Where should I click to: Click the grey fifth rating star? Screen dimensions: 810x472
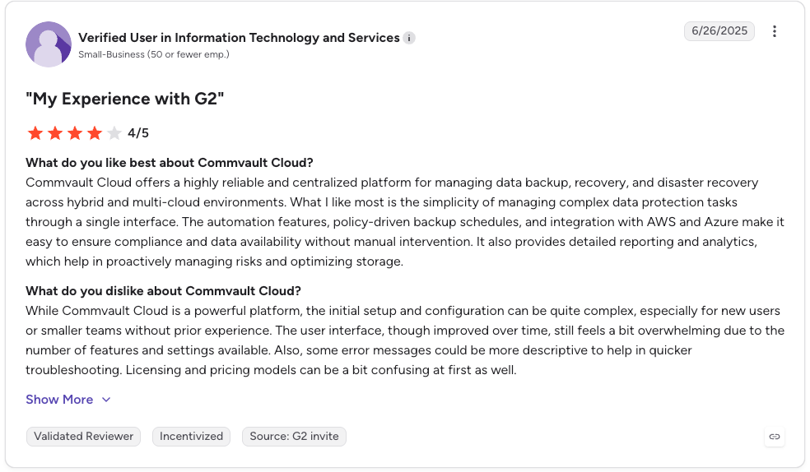click(x=114, y=133)
